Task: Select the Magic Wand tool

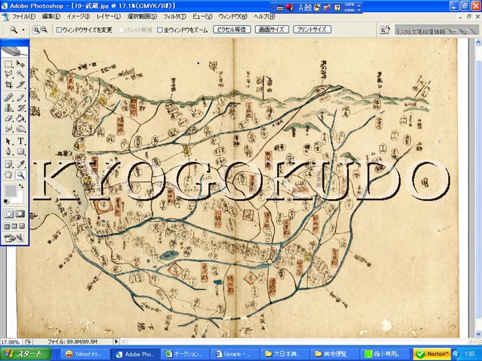Action: point(21,74)
